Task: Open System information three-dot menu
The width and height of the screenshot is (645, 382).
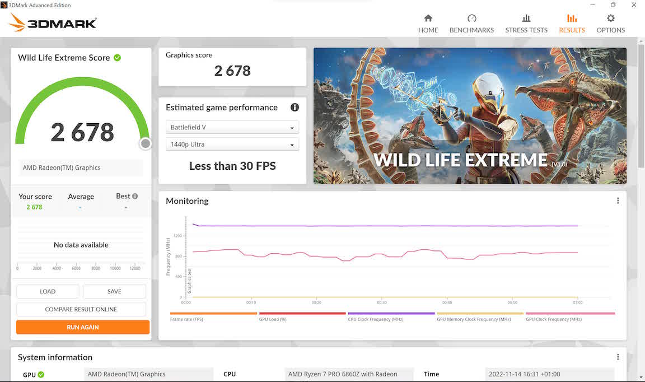Action: pos(618,357)
